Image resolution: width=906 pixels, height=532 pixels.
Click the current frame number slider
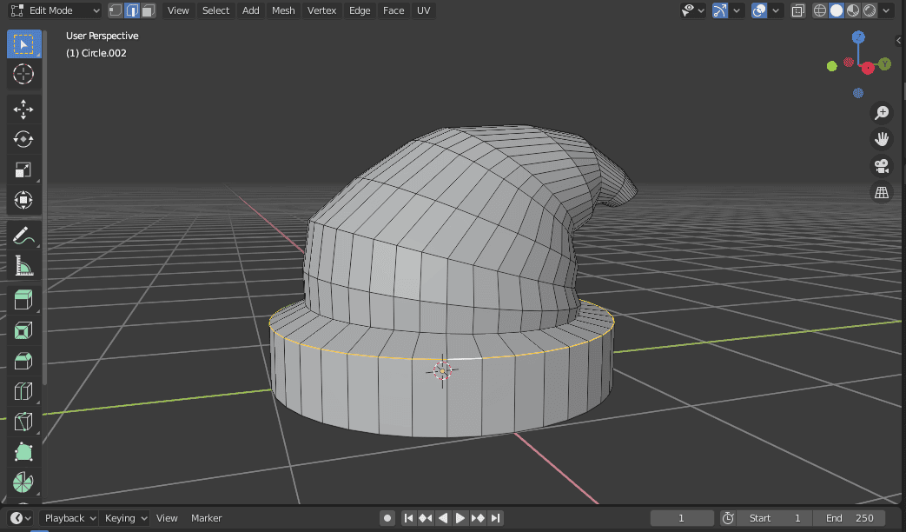click(x=682, y=517)
